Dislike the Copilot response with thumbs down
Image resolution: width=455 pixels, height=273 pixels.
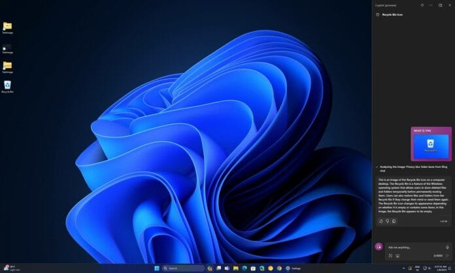tap(387, 221)
